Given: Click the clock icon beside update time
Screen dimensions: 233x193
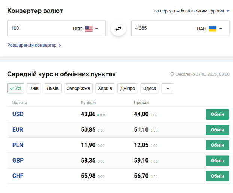Looking at the screenshot, I should 172,74.
